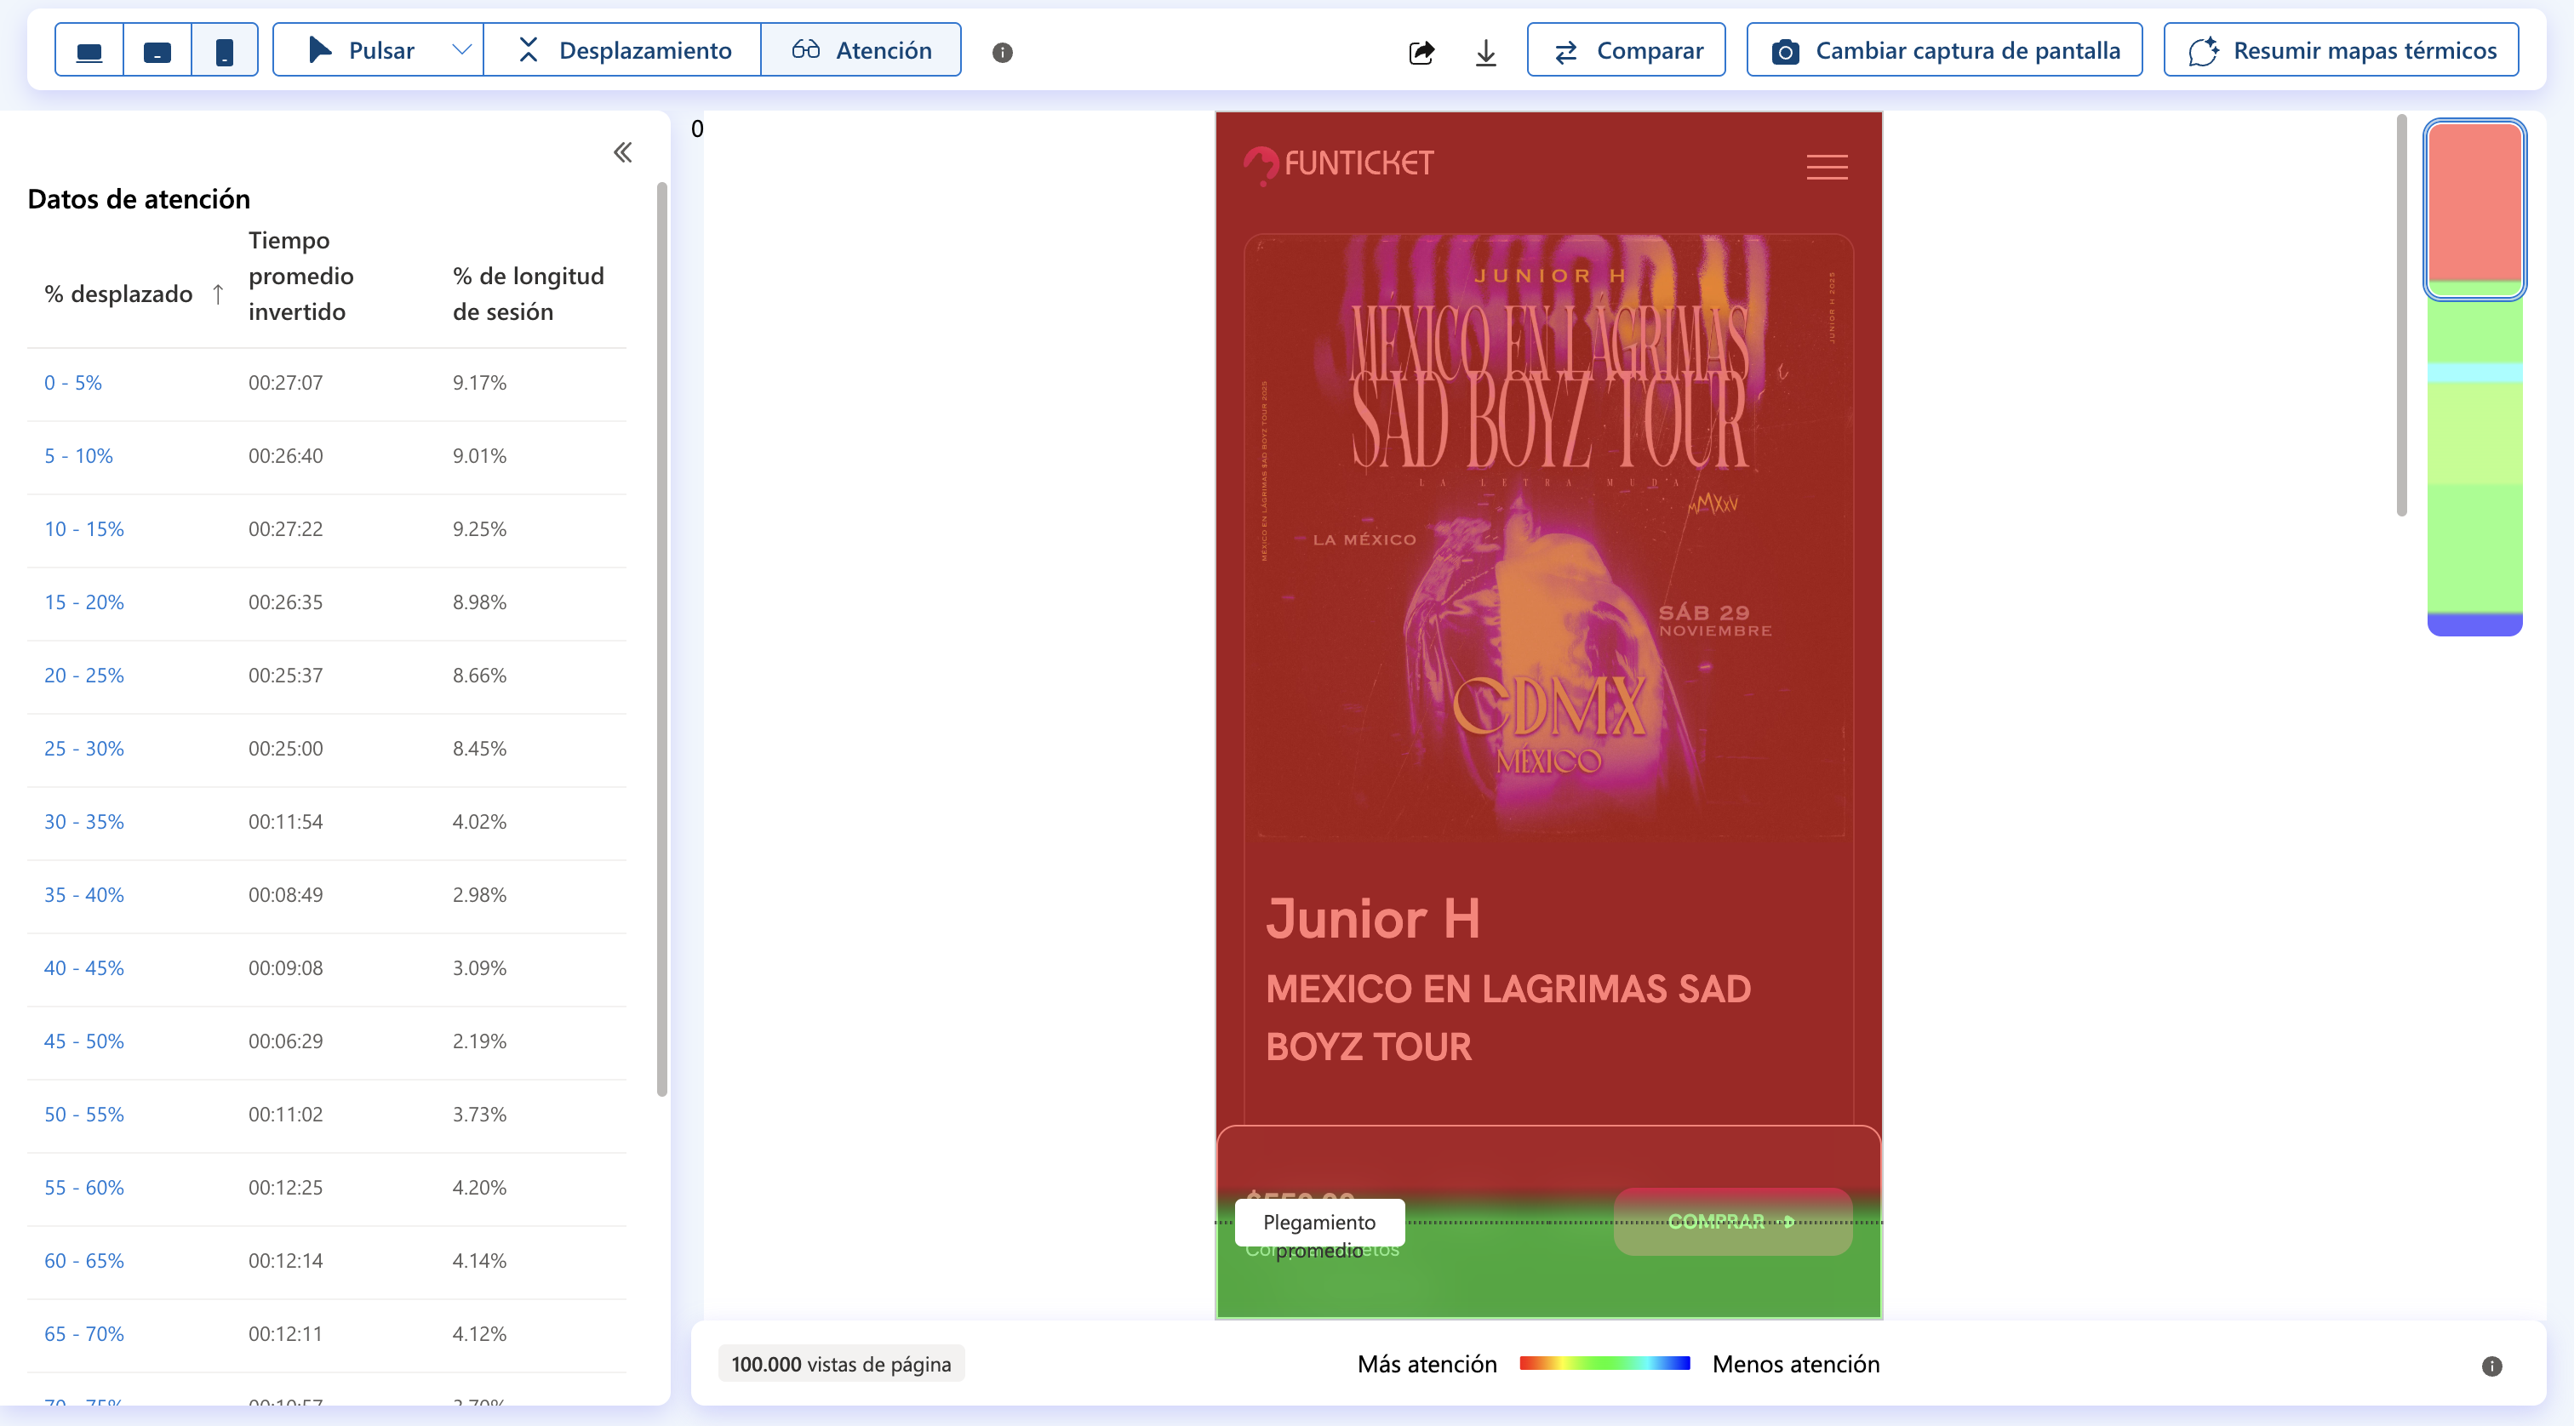The width and height of the screenshot is (2574, 1426).
Task: Open the 30 - 35% scroll range row
Action: tap(84, 822)
